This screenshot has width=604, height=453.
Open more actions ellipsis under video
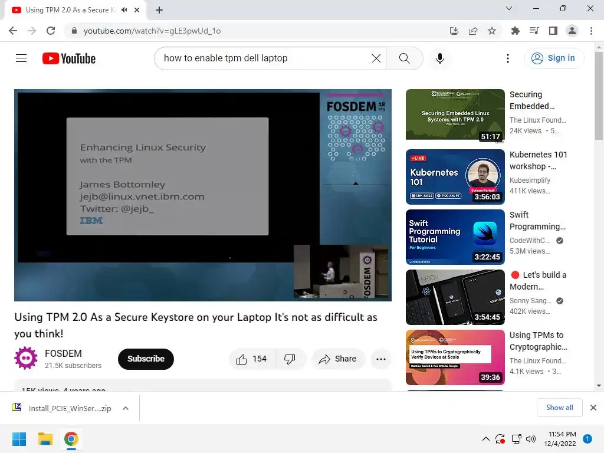[381, 359]
